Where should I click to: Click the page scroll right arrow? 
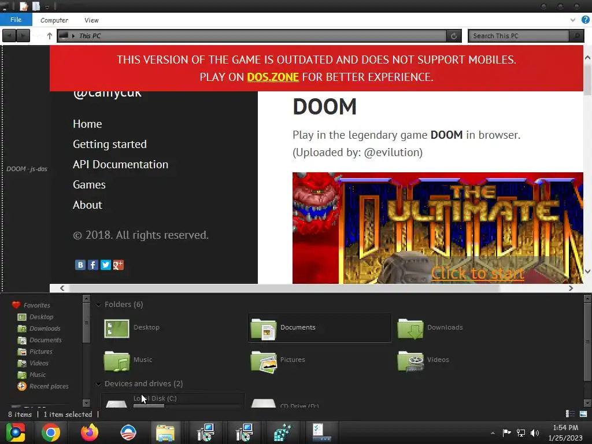[x=571, y=288]
